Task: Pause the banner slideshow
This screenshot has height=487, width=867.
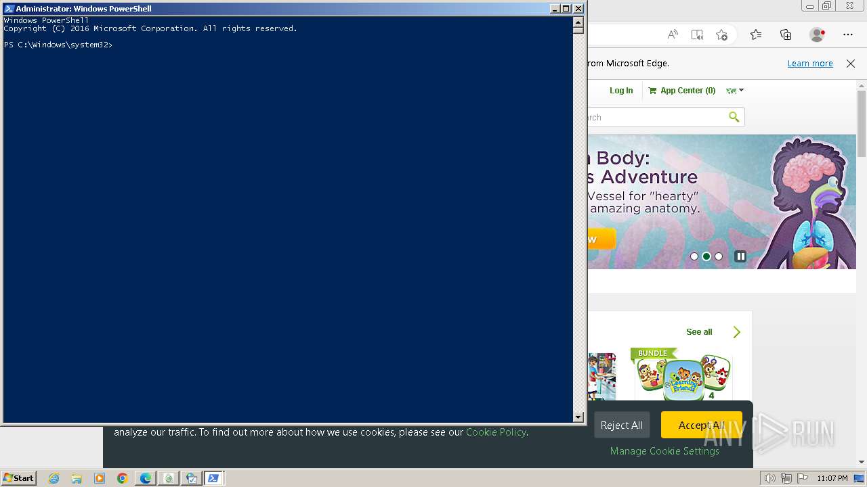Action: click(x=740, y=256)
